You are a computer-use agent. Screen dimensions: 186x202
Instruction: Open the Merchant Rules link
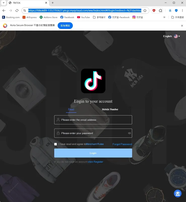click(x=95, y=144)
